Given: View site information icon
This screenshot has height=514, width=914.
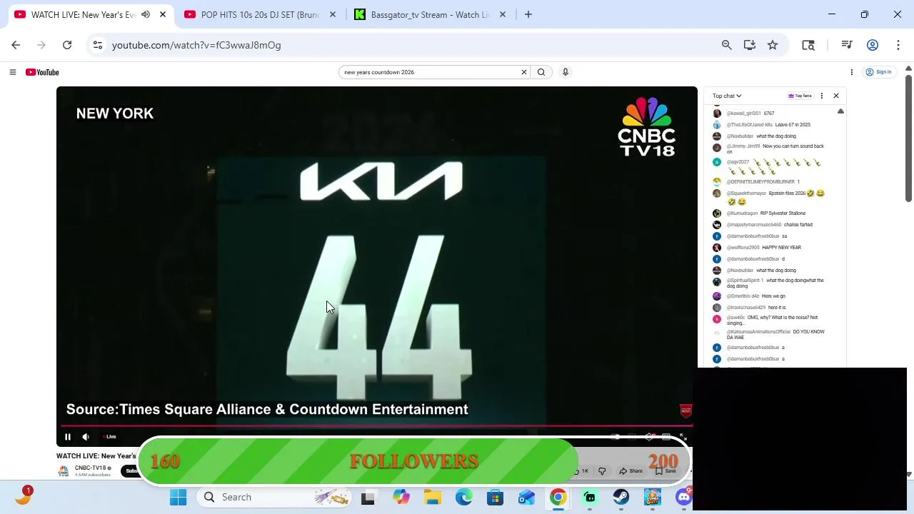Looking at the screenshot, I should [98, 45].
